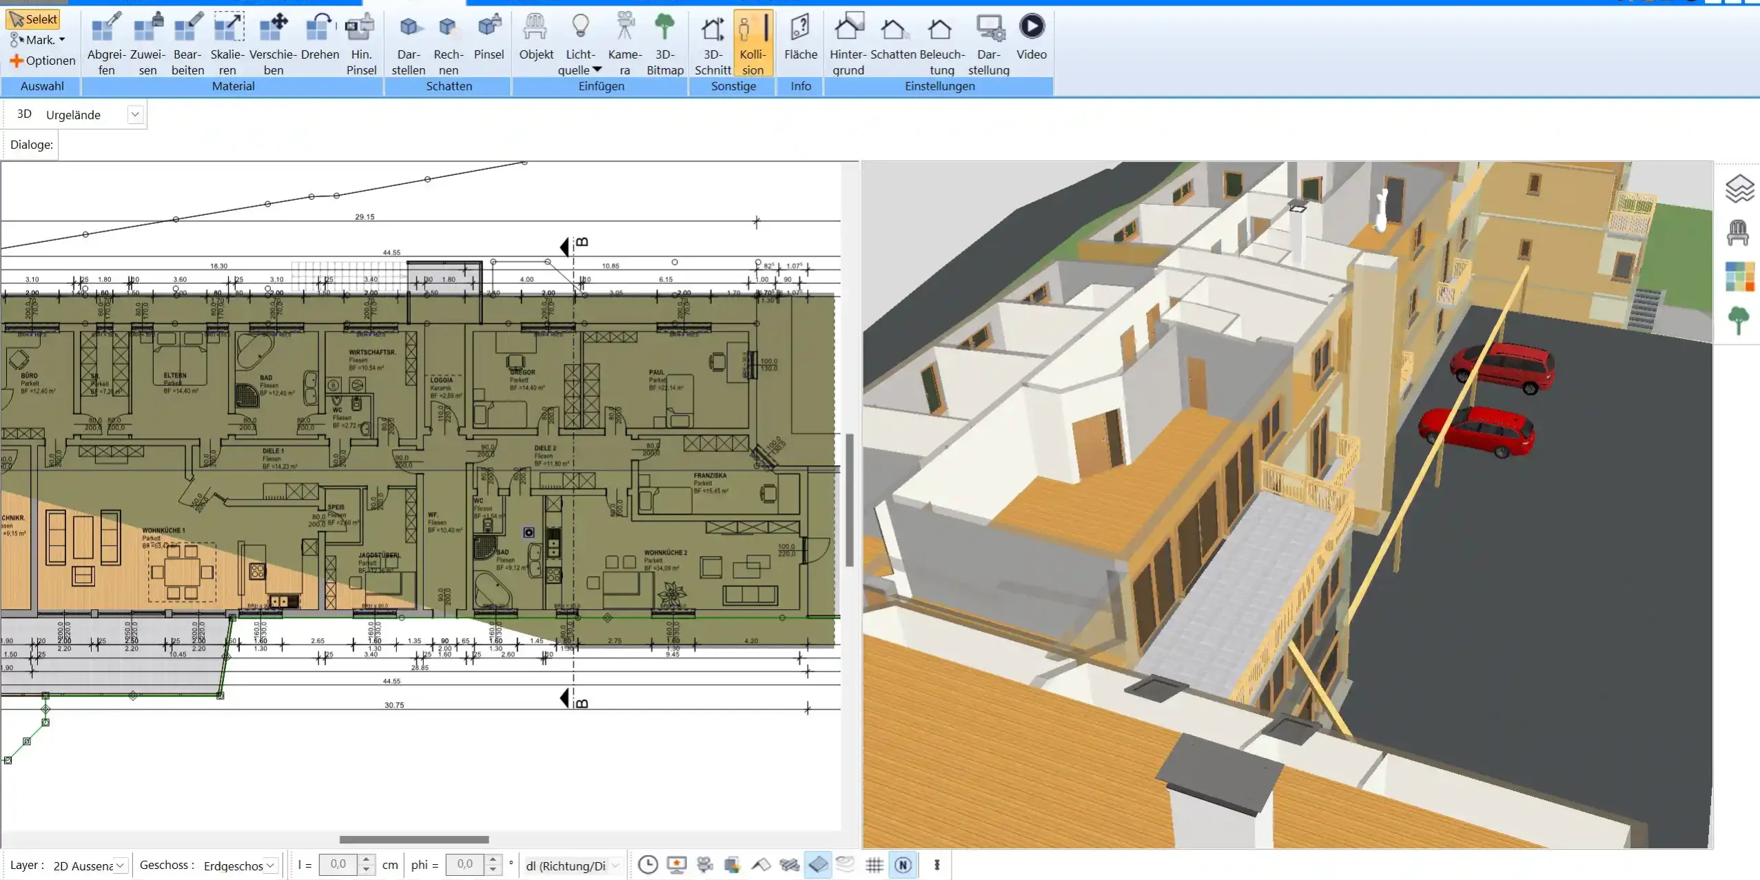The image size is (1760, 880).
Task: Open the furniture catalog in the right sidebar
Action: (1739, 232)
